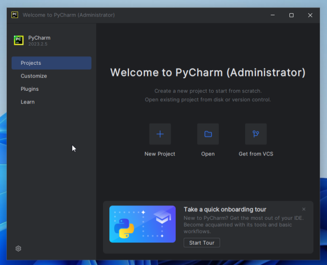Click the window title bar text
327x265 pixels.
pyautogui.click(x=69, y=15)
